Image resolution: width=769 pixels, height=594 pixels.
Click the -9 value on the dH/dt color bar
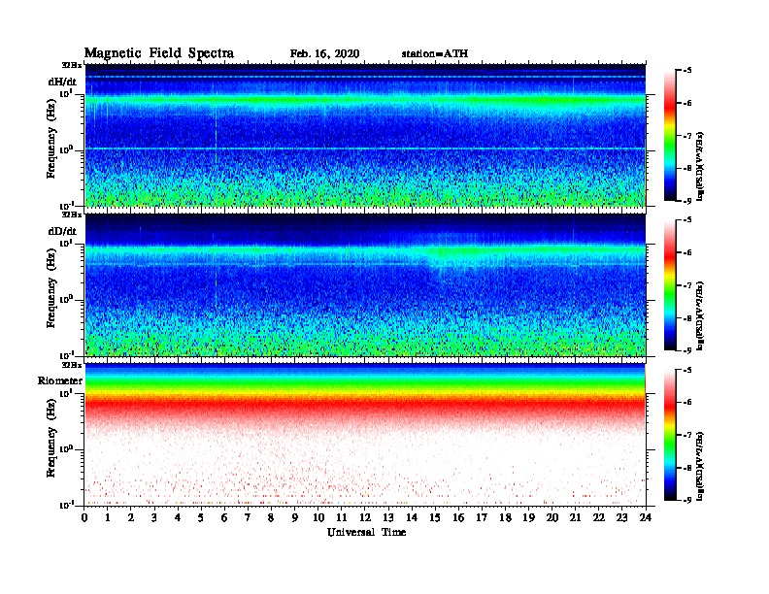click(x=687, y=201)
